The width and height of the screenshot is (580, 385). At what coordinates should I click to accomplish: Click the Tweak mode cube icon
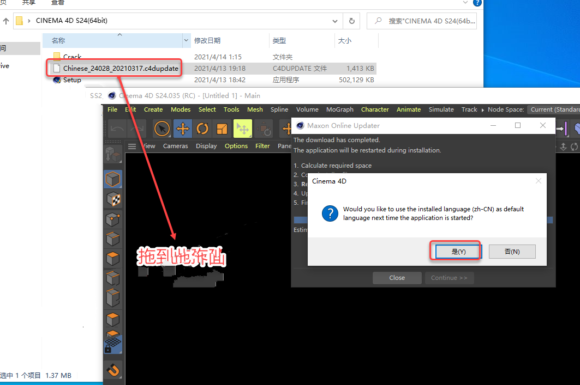pyautogui.click(x=113, y=298)
